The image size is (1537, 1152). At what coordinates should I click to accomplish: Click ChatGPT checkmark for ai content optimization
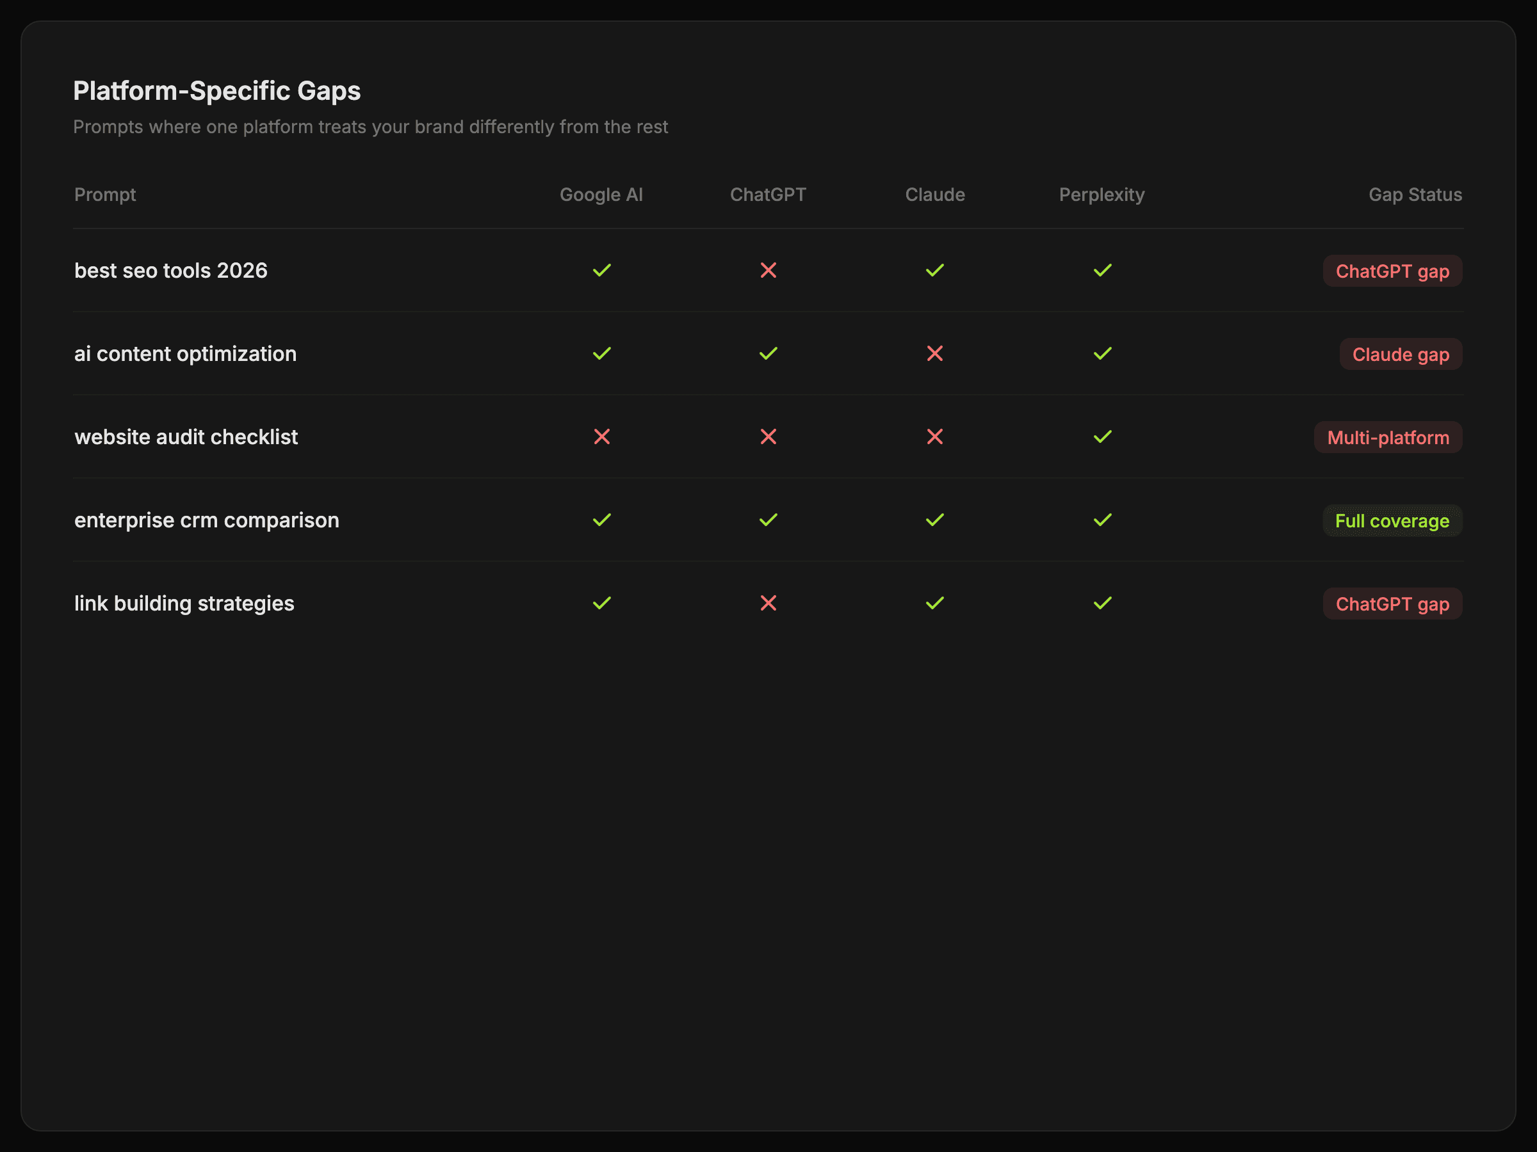768,353
